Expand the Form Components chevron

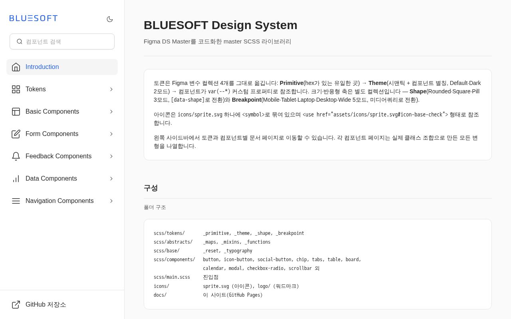pyautogui.click(x=111, y=134)
